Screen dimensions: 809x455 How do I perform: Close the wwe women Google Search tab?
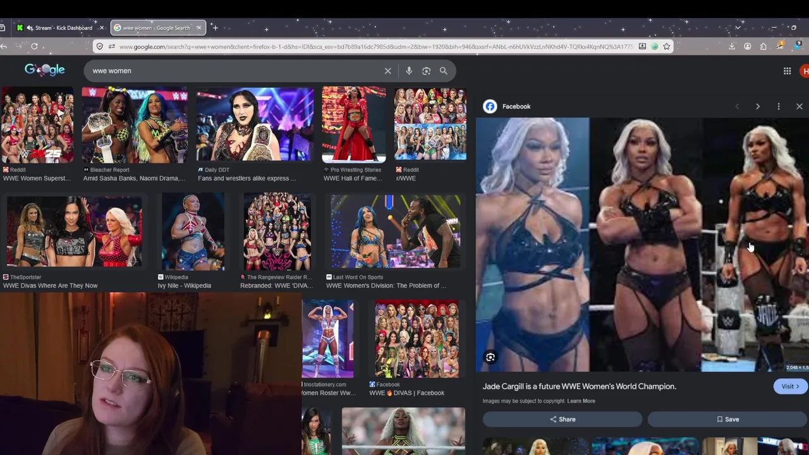coord(198,28)
